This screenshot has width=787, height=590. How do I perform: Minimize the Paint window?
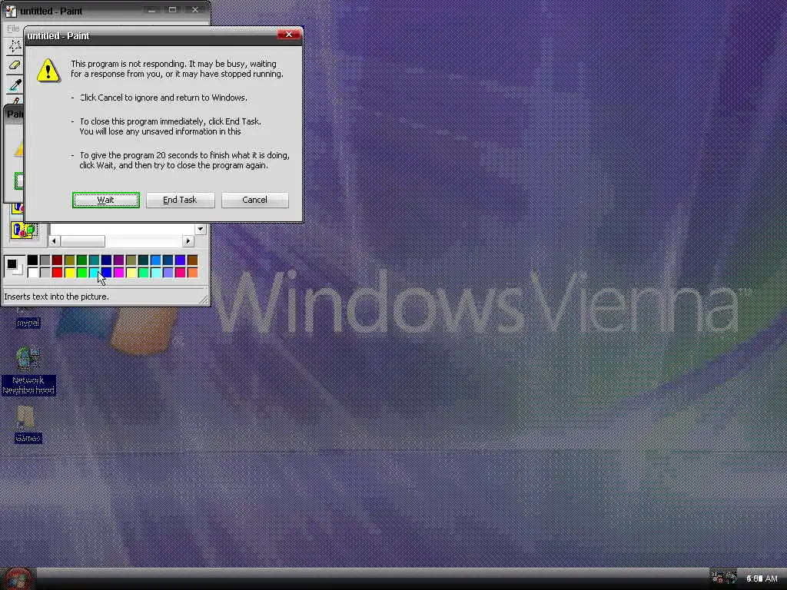pyautogui.click(x=151, y=10)
